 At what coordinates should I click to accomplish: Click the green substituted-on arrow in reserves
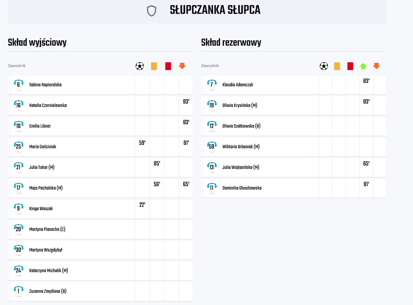[x=363, y=66]
